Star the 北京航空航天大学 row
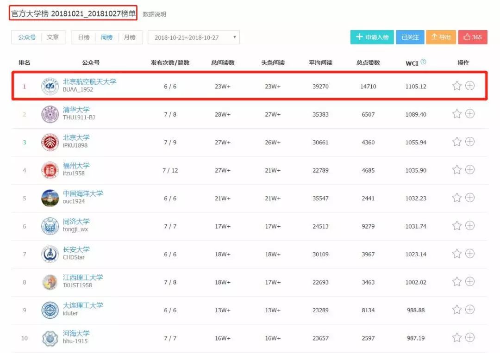This screenshot has height=353, width=500. click(456, 86)
